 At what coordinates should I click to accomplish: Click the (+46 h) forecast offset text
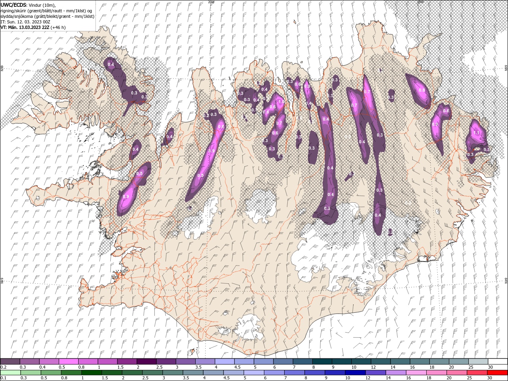coord(58,27)
